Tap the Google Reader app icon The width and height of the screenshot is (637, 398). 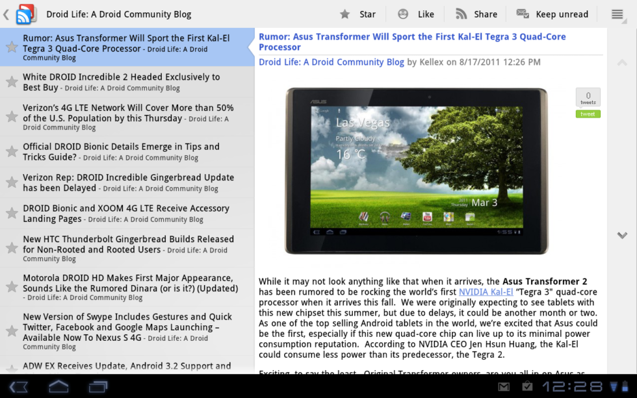point(25,14)
